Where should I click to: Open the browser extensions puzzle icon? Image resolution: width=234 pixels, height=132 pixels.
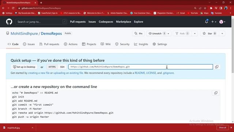pos(211,8)
